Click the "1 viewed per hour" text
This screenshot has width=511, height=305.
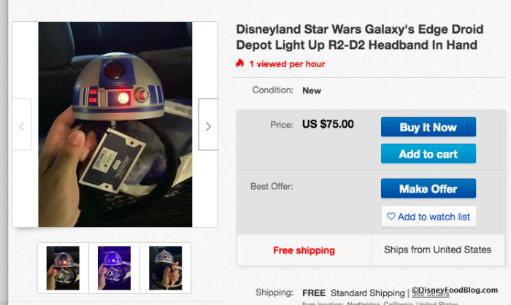287,64
